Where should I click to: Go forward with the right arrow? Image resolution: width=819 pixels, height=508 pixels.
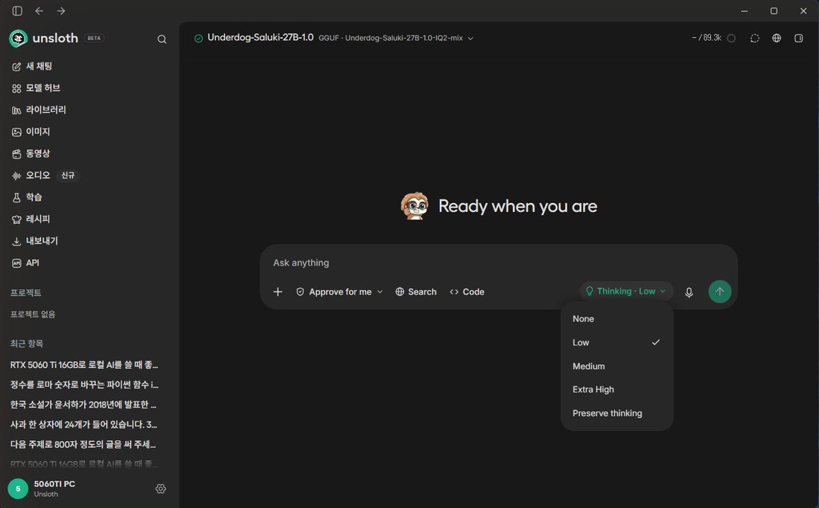click(61, 11)
